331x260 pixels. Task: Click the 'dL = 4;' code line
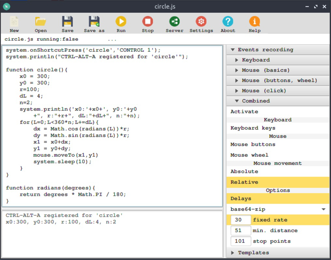(x=31, y=96)
